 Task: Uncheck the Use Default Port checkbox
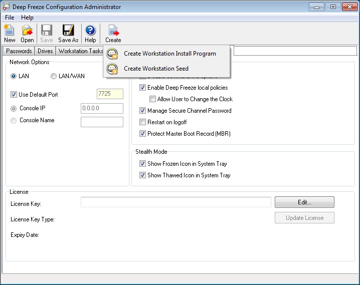click(x=14, y=95)
